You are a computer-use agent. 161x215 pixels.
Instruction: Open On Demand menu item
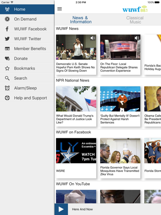tap(27, 19)
